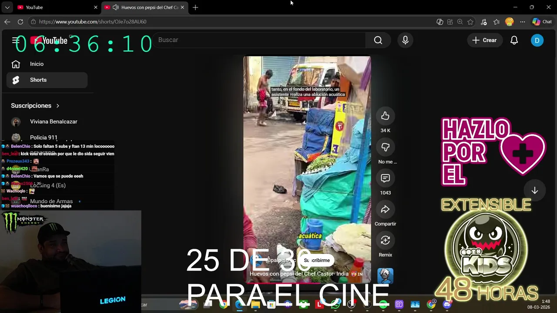Click the search magnifier button

378,40
